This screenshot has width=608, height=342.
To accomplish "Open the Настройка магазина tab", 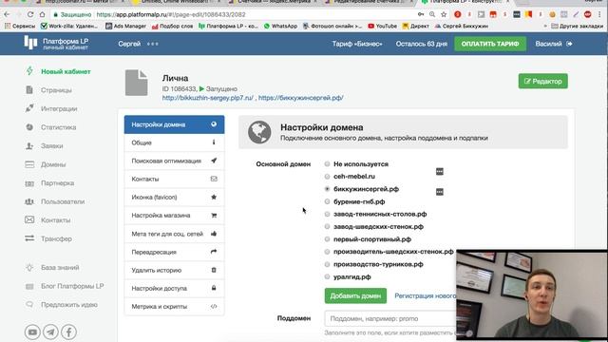I will pos(174,216).
